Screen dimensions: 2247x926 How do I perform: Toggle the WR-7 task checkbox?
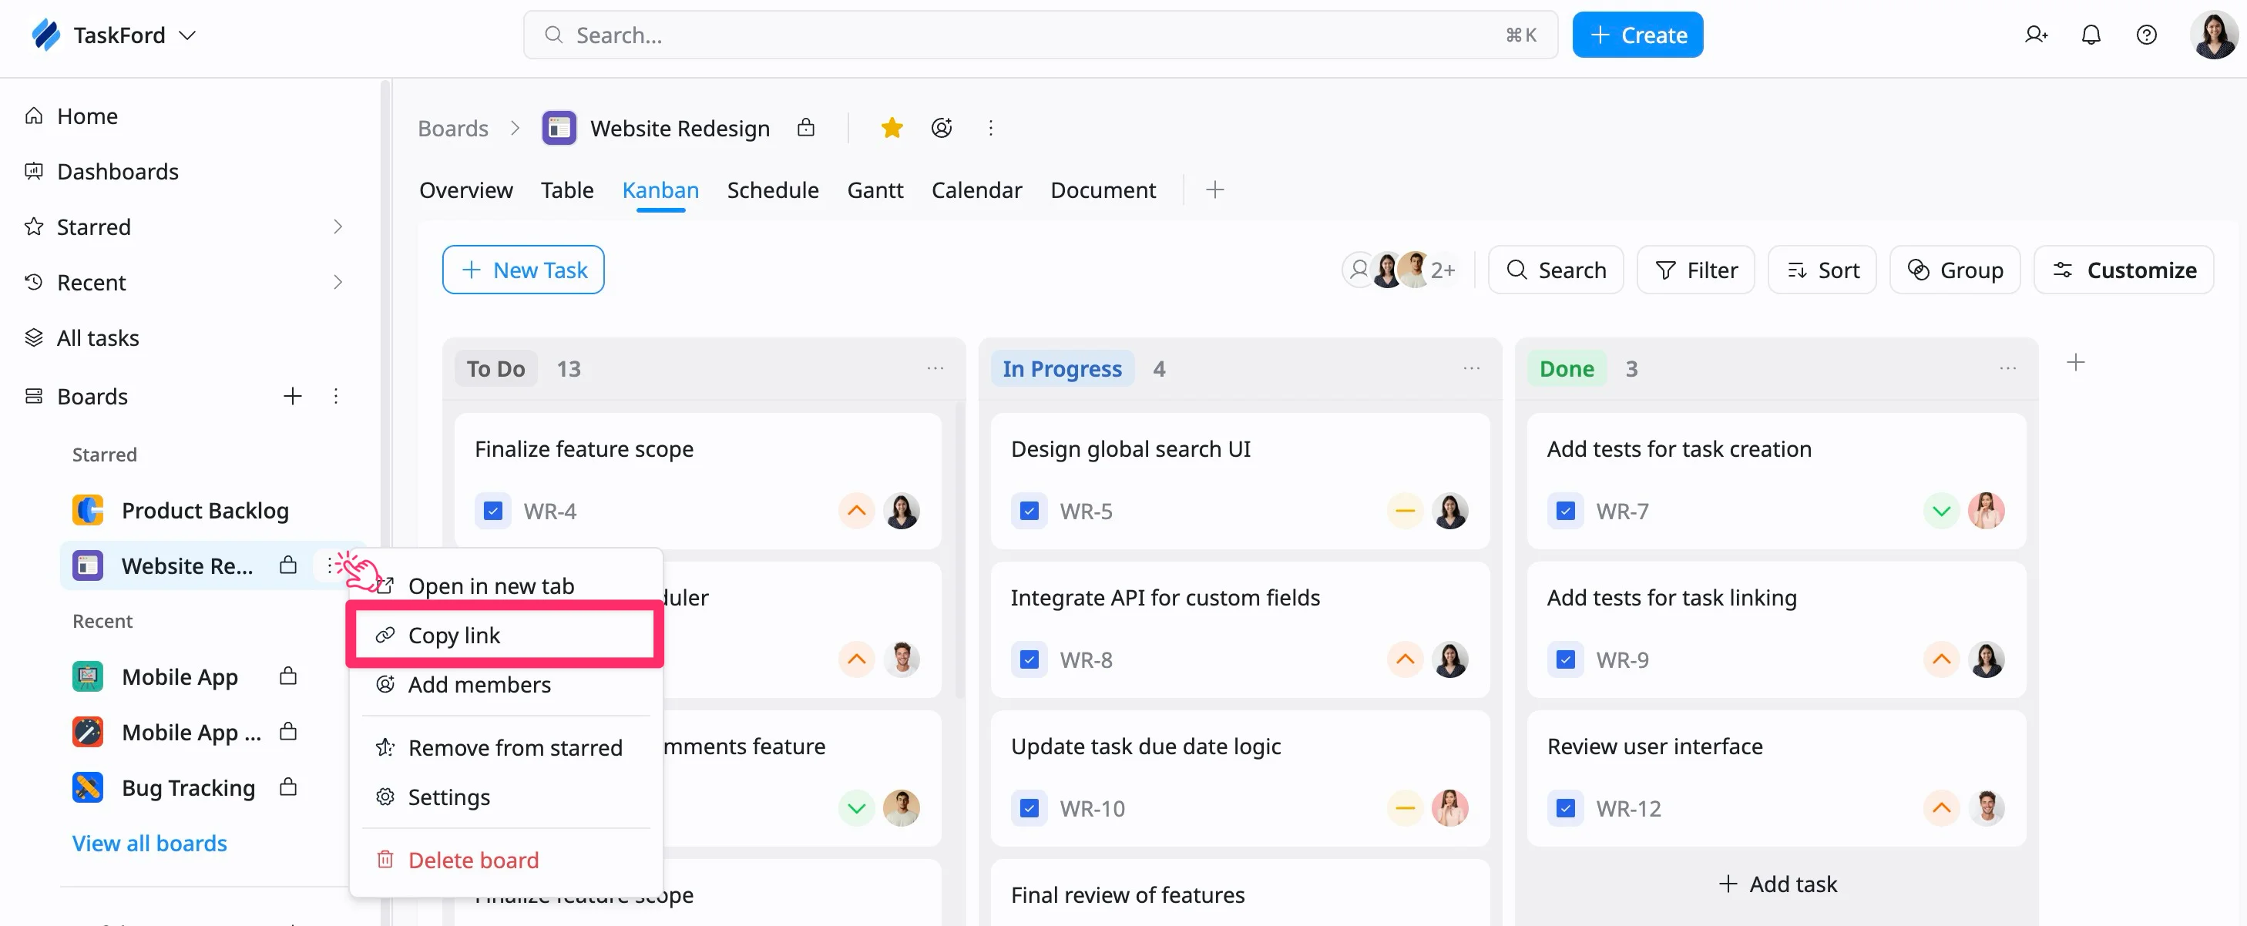1566,511
